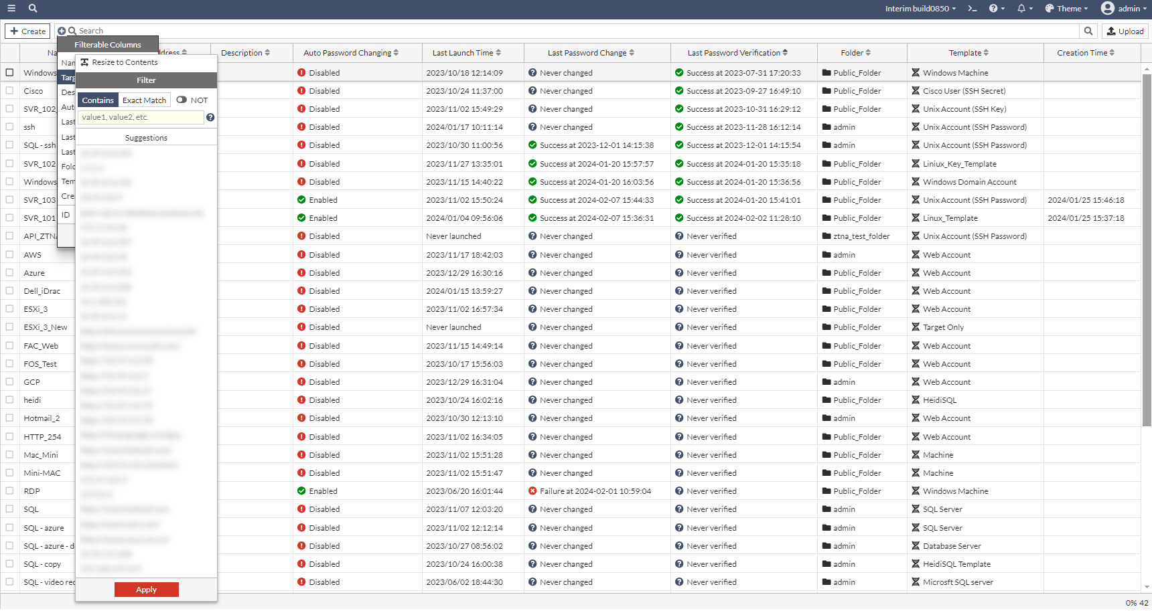Sort by Template column arrows
The height and width of the screenshot is (611, 1152).
[986, 53]
